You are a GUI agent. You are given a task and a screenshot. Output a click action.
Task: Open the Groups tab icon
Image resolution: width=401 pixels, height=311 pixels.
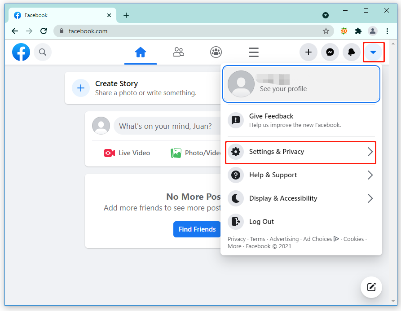216,52
